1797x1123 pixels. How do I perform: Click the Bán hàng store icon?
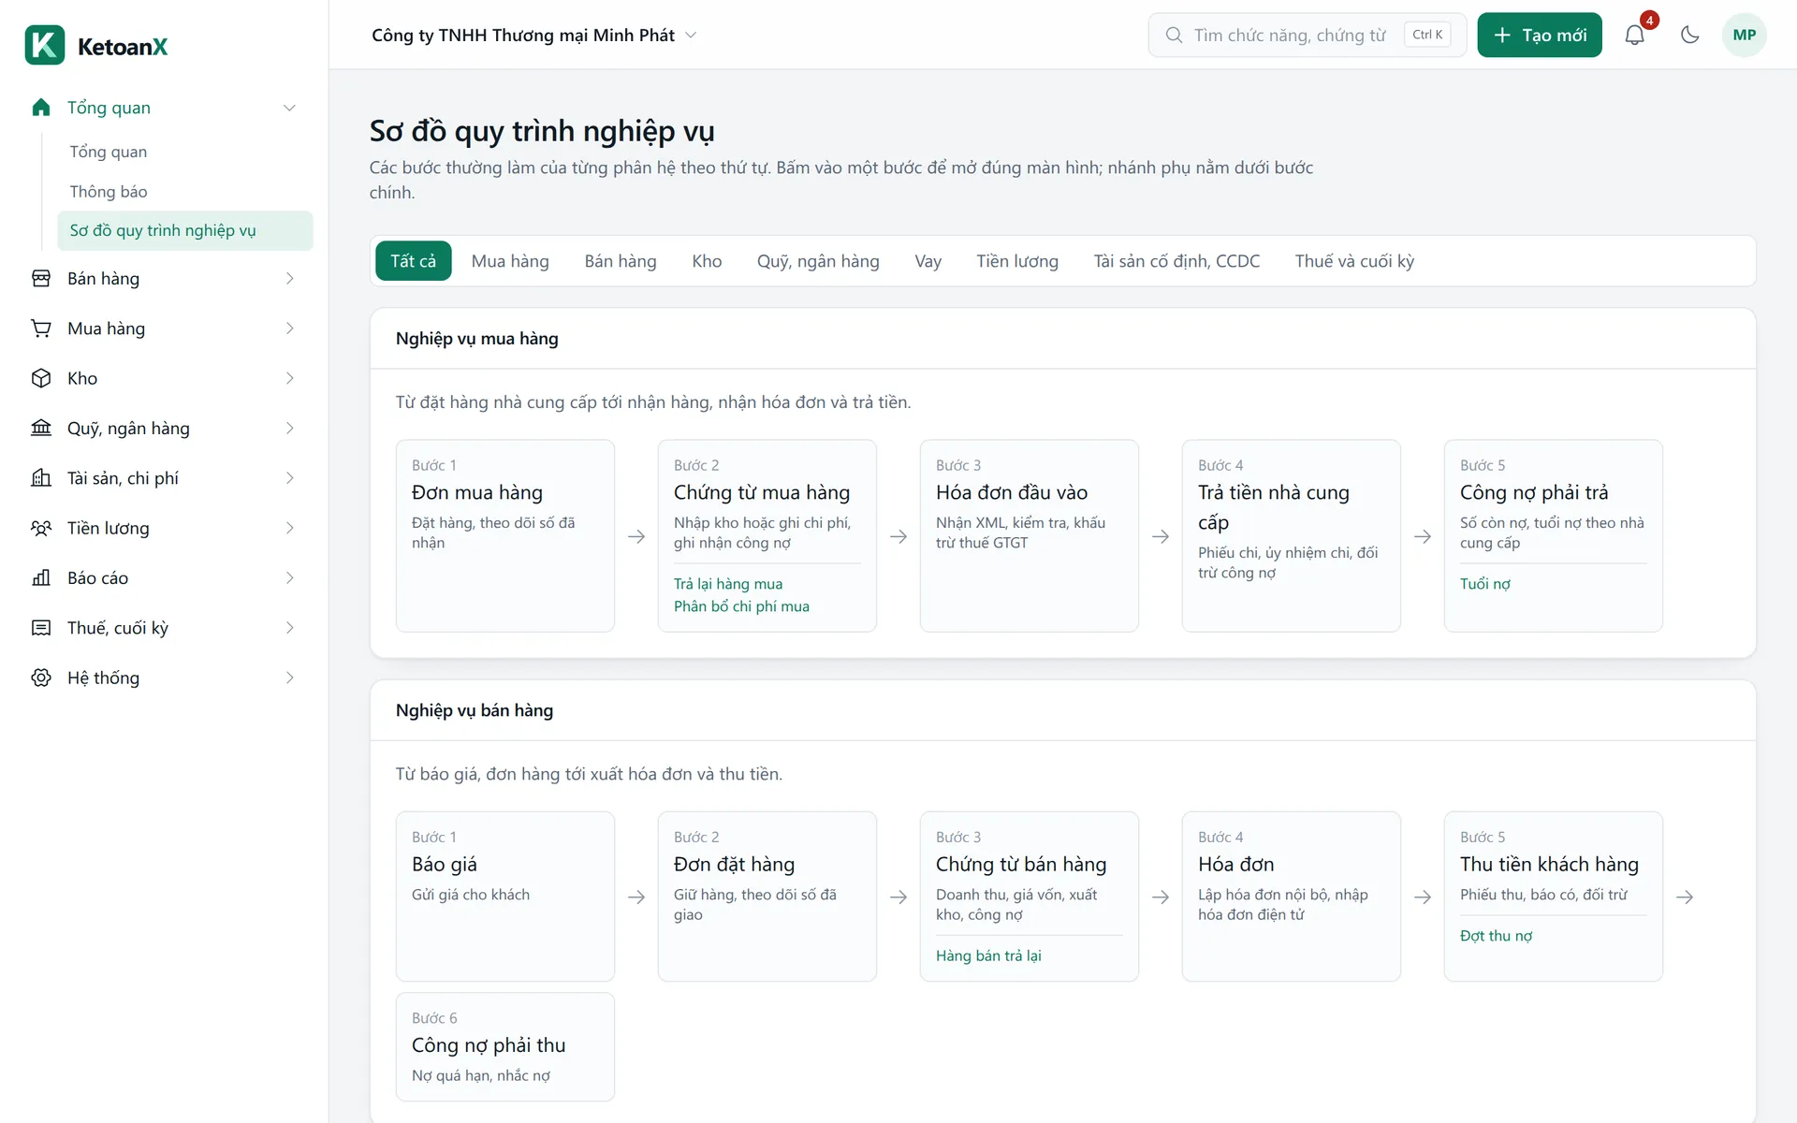click(41, 279)
